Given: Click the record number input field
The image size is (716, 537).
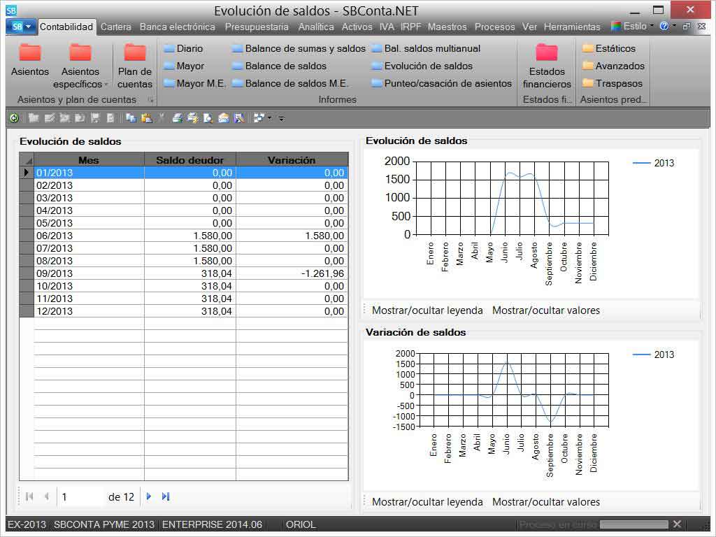Looking at the screenshot, I should pyautogui.click(x=80, y=496).
